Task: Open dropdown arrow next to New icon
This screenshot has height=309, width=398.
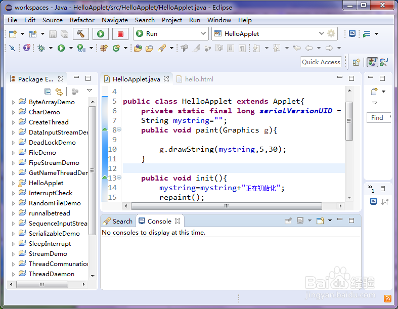Action: click(x=22, y=34)
